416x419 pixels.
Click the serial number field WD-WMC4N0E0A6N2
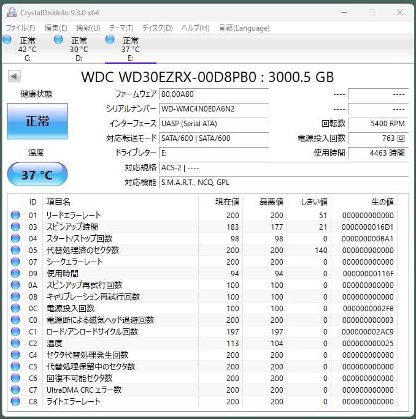click(214, 109)
